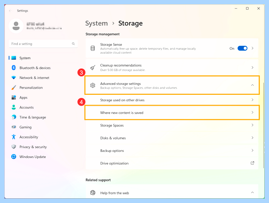Click the Bluetooth icon in sidebar

coord(13,68)
